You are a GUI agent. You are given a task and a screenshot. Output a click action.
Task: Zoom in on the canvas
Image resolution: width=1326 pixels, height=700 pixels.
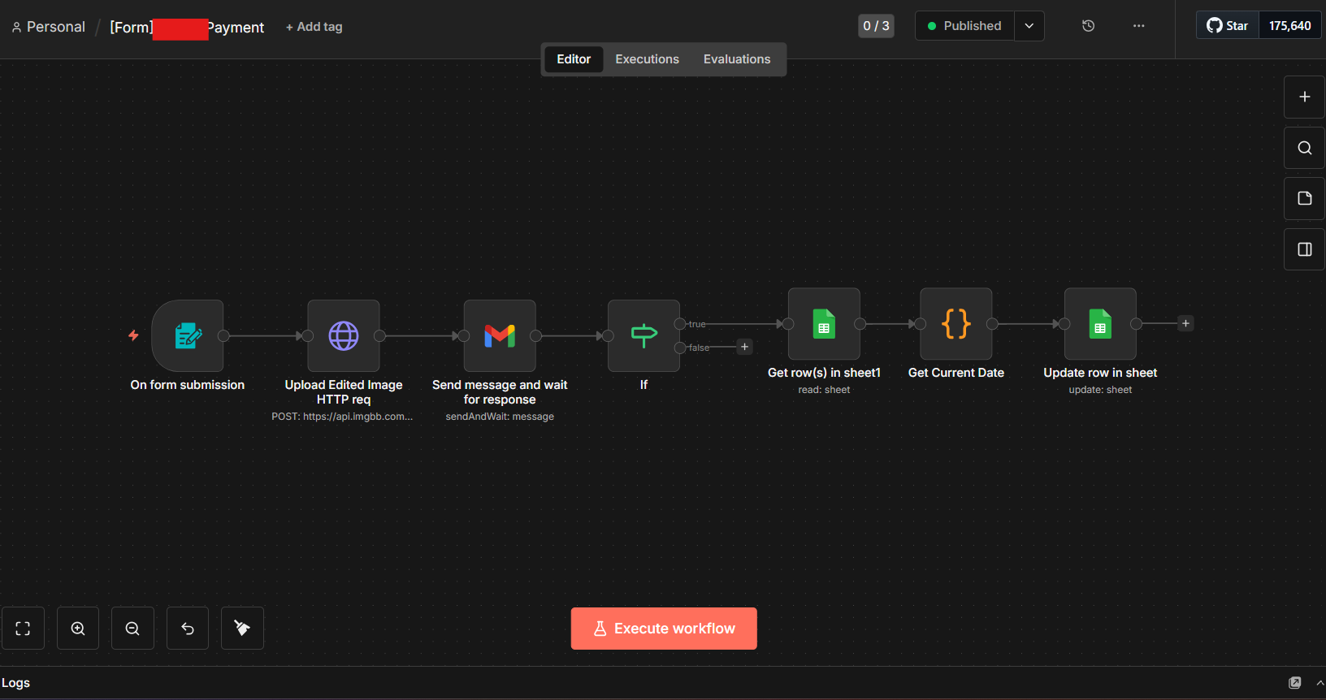78,628
